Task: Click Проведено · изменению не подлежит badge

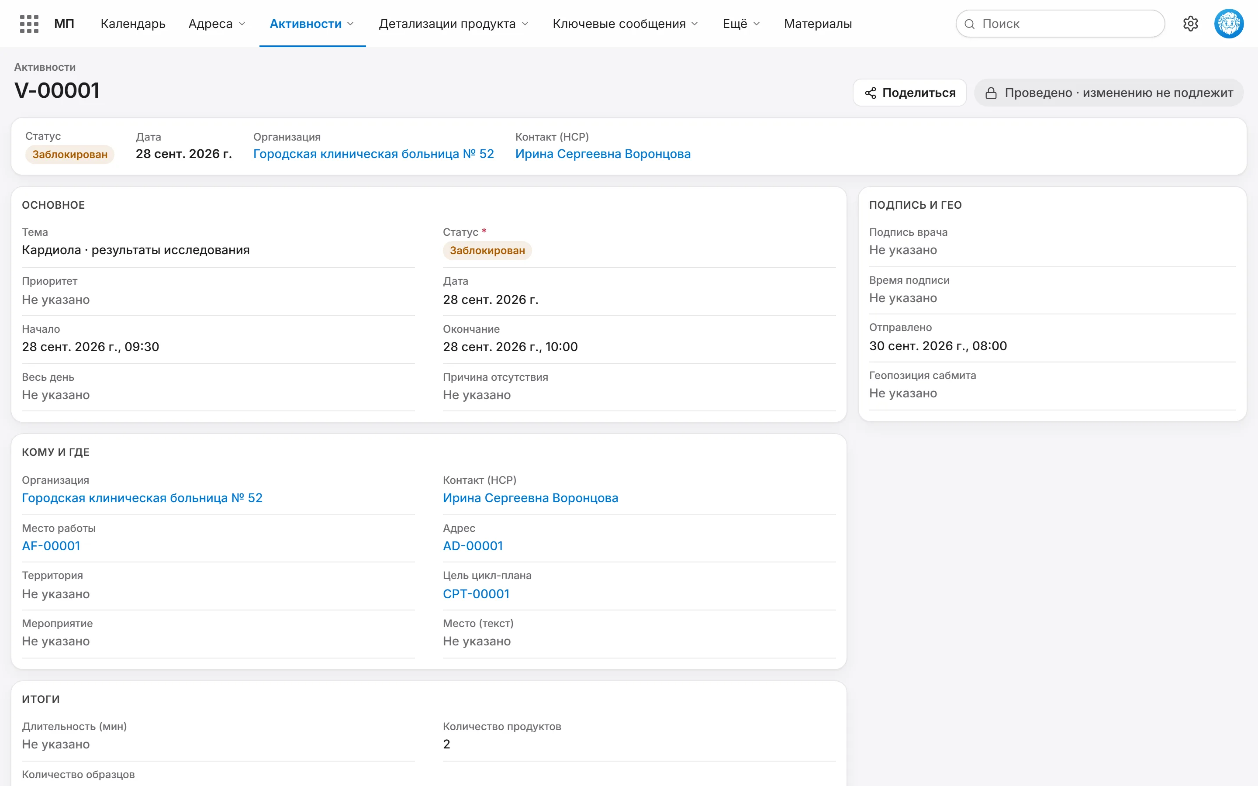Action: pos(1109,93)
